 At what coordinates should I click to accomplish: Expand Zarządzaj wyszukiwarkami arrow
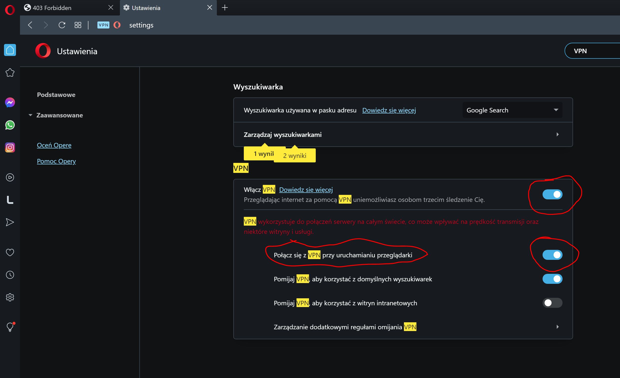558,134
